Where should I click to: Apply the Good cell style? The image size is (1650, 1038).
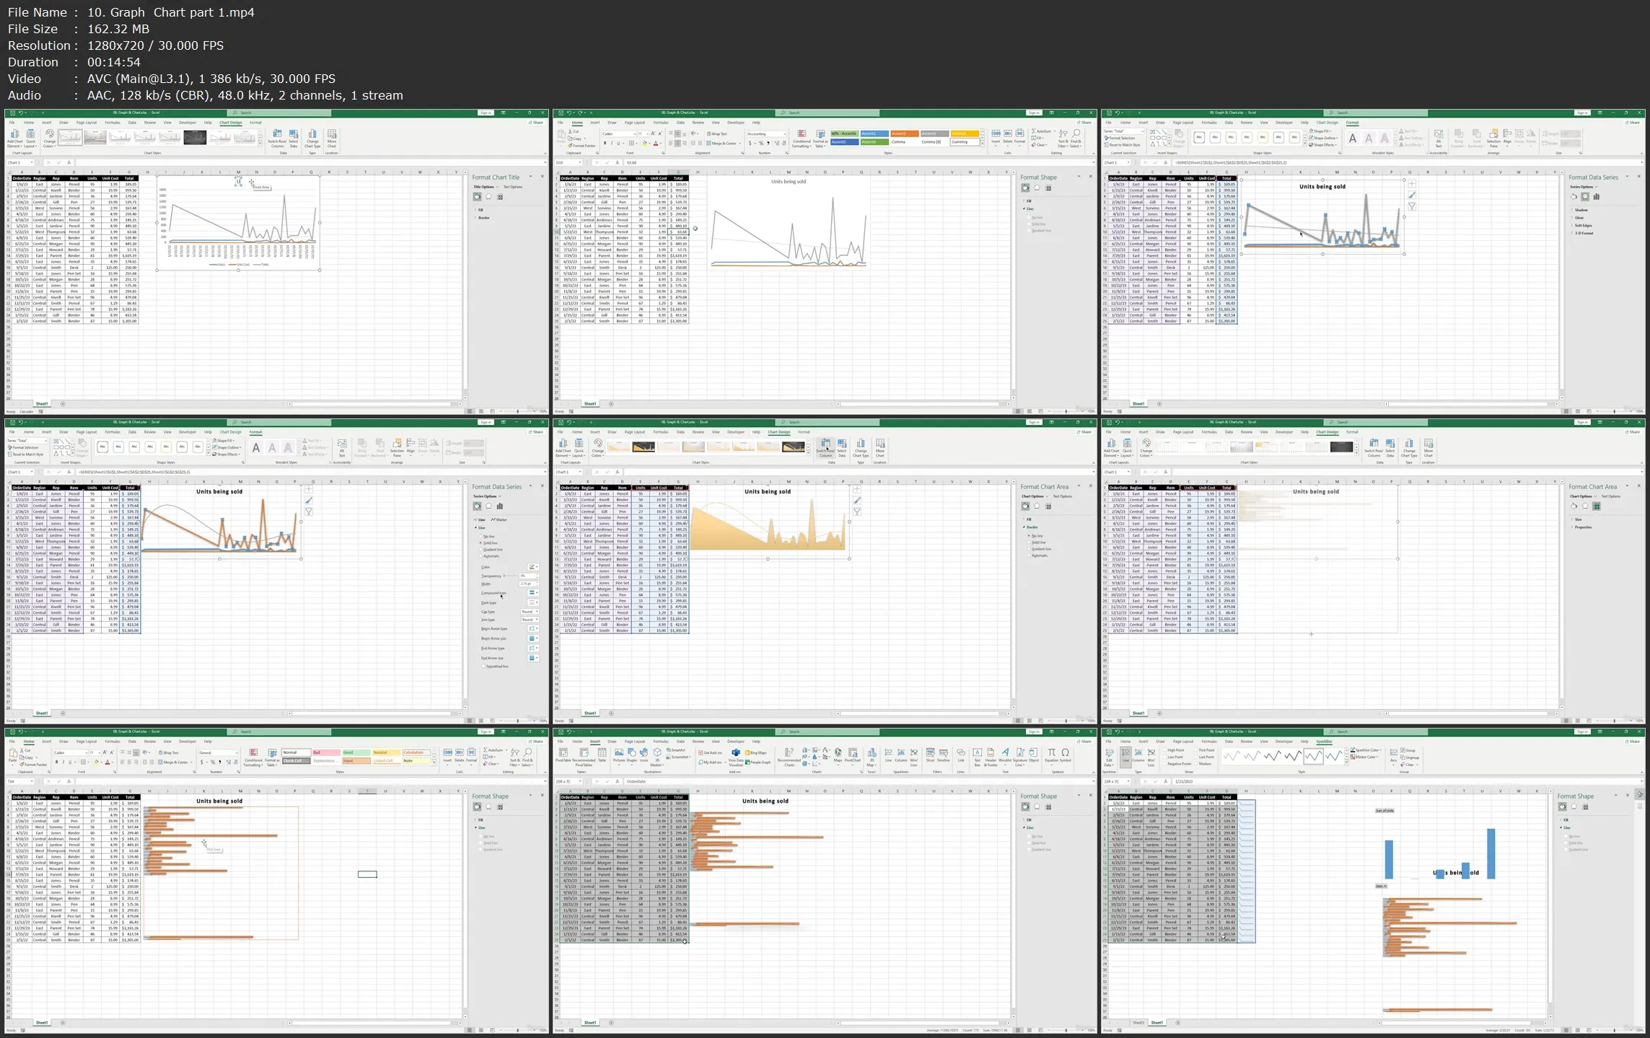356,752
